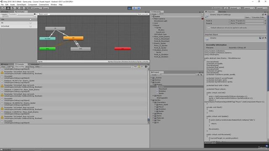Toggle the Idle parameter checkbox
This screenshot has height=151, width=269.
click(31, 20)
